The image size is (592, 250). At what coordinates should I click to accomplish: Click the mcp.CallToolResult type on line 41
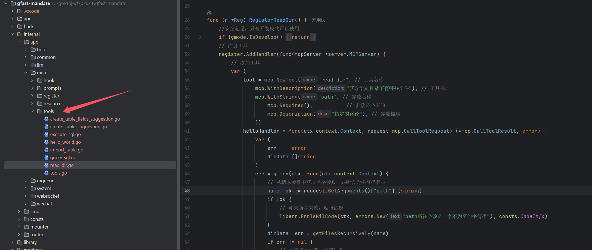(489, 131)
